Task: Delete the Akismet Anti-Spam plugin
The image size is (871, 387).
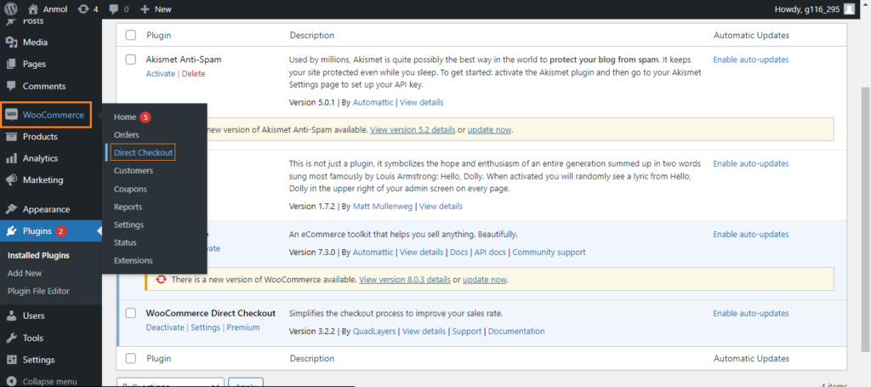Action: click(x=193, y=74)
